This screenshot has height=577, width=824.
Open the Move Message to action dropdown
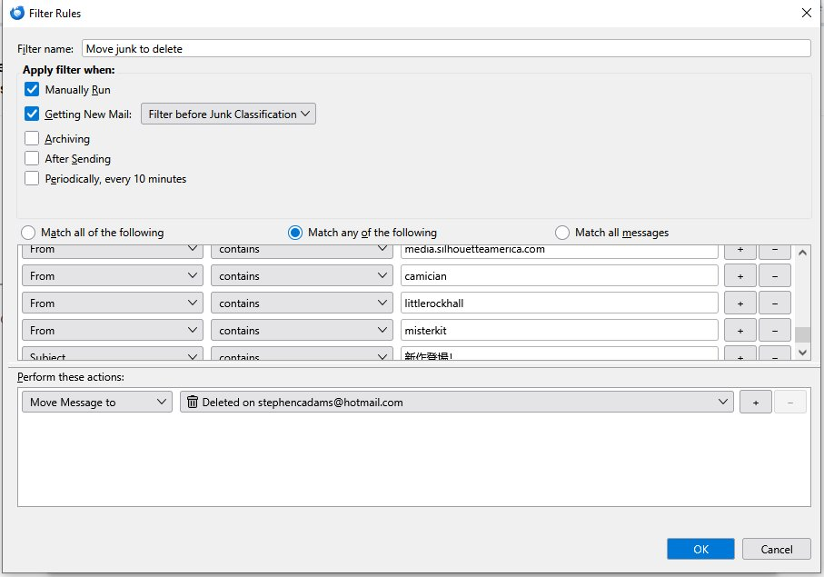(x=96, y=402)
